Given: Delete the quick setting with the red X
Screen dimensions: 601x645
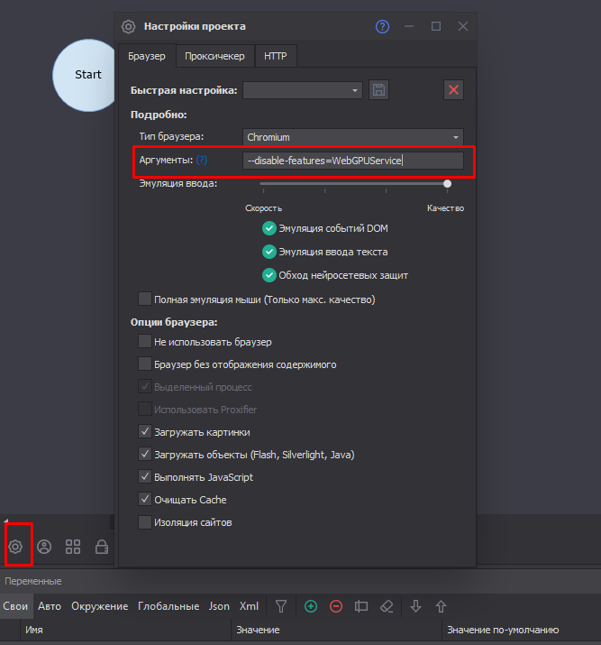Looking at the screenshot, I should click(453, 89).
